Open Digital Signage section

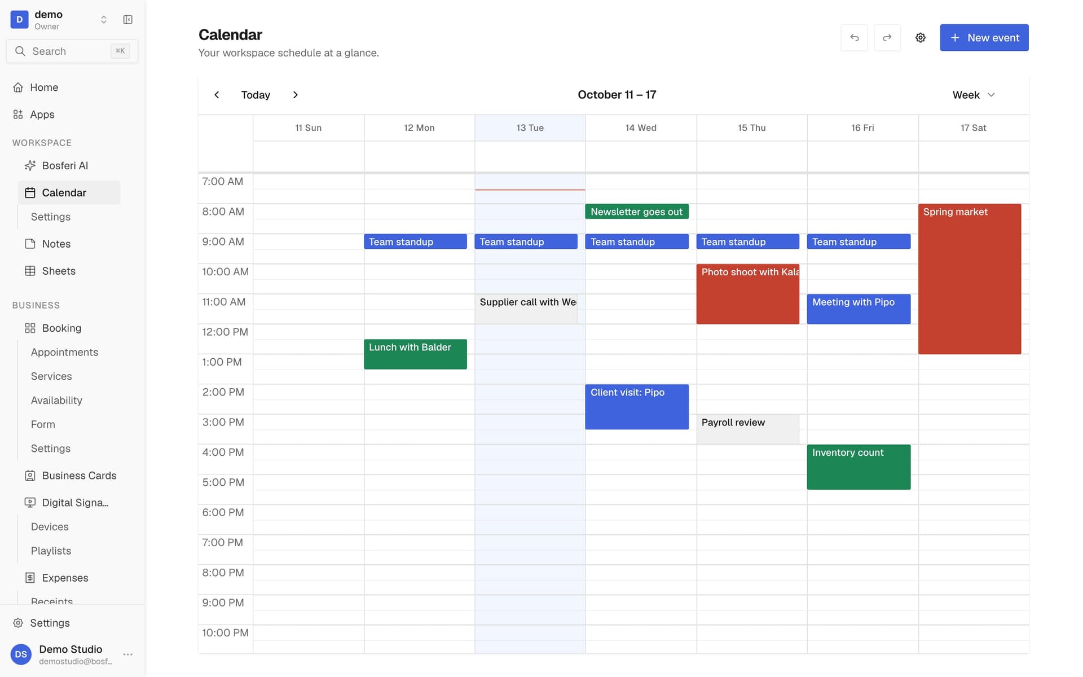point(69,503)
